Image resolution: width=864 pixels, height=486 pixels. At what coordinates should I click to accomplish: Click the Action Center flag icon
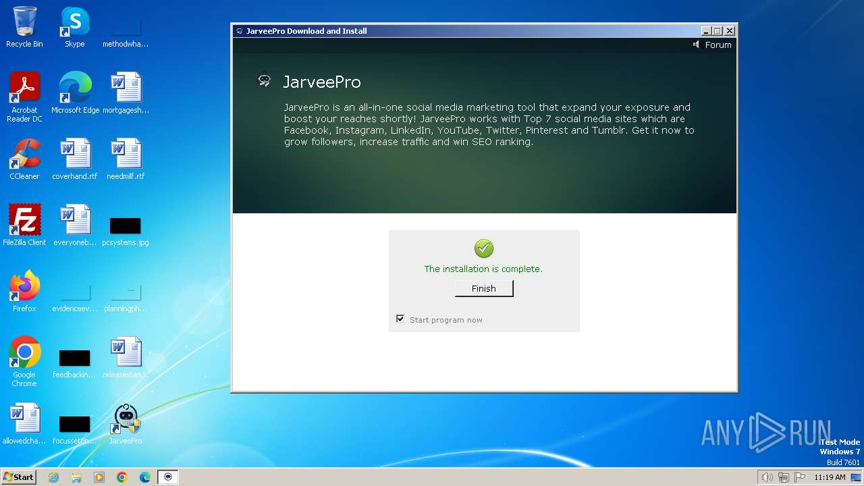click(x=800, y=477)
